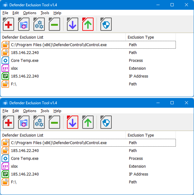Click highlighted purple down arrow in lower window

[73, 122]
